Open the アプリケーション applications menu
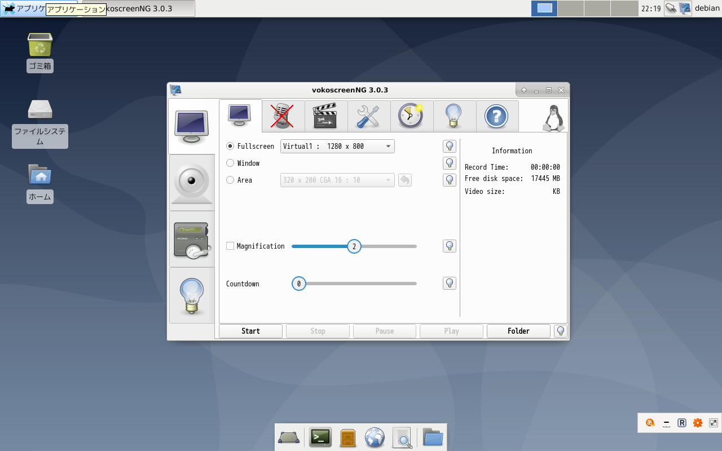722x451 pixels. (38, 8)
